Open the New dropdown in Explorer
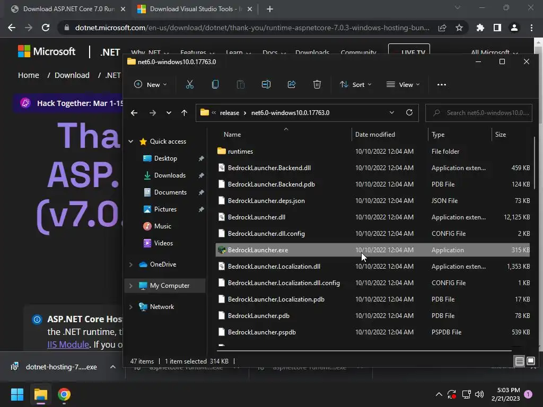The image size is (543, 407). click(150, 84)
